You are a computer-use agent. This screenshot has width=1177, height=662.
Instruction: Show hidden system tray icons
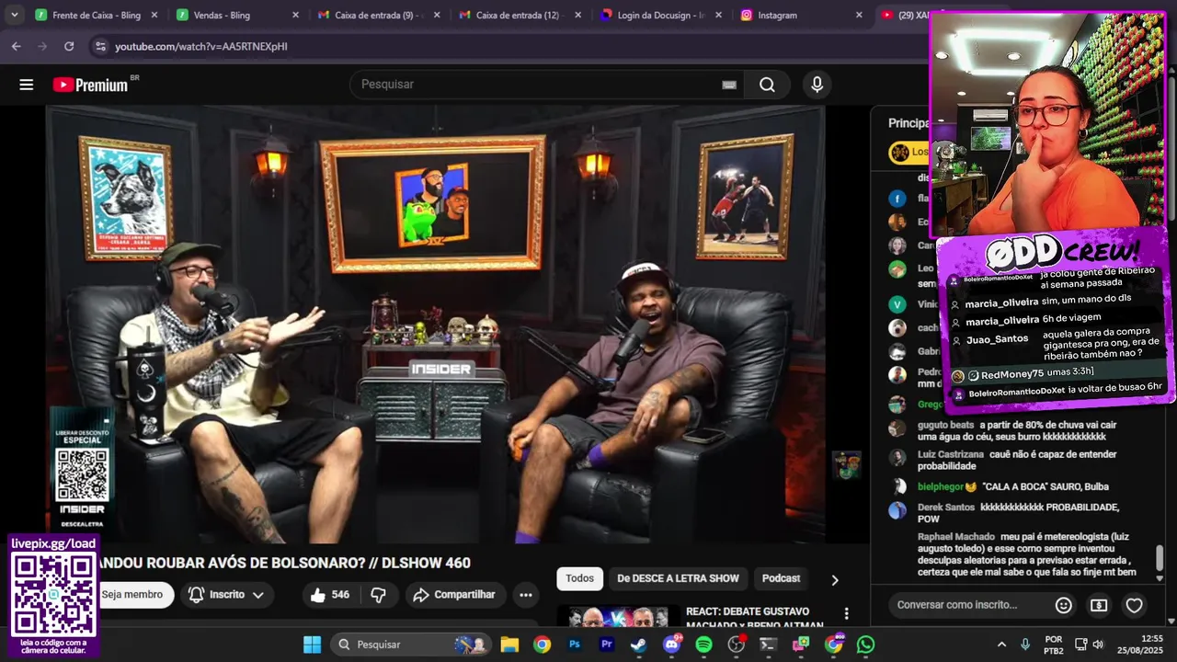[1002, 645]
